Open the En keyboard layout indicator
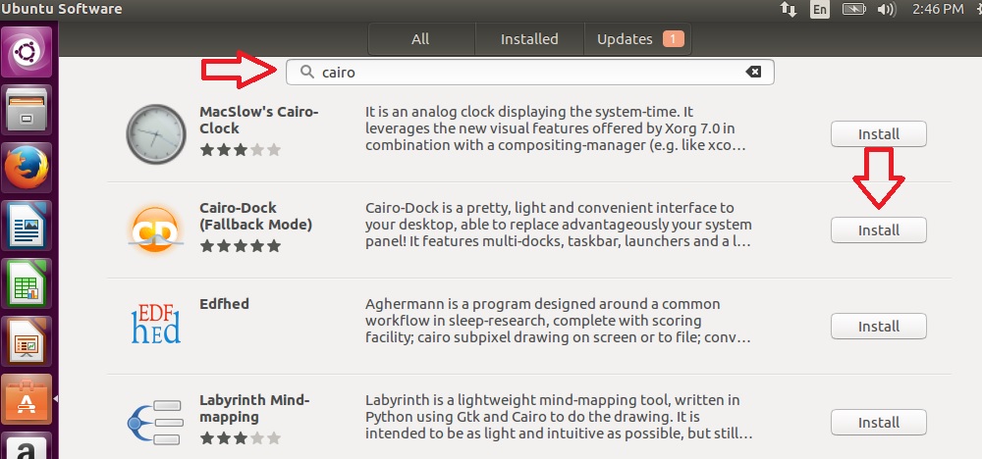Image resolution: width=982 pixels, height=459 pixels. [820, 9]
